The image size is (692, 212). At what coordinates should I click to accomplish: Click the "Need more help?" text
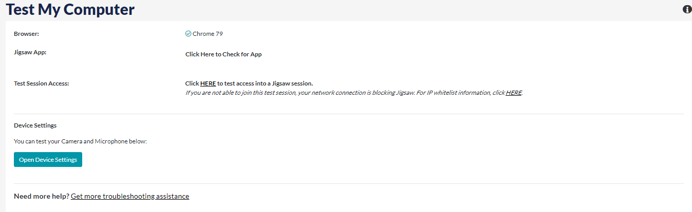(x=41, y=196)
